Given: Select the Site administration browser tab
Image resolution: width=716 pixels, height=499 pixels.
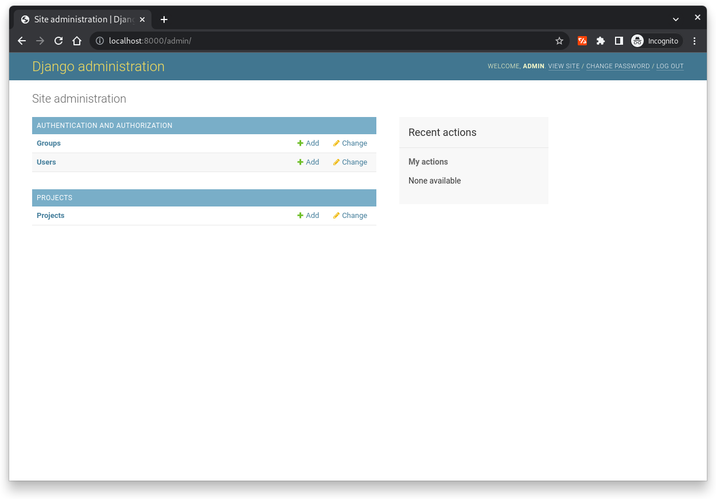Looking at the screenshot, I should pyautogui.click(x=83, y=20).
